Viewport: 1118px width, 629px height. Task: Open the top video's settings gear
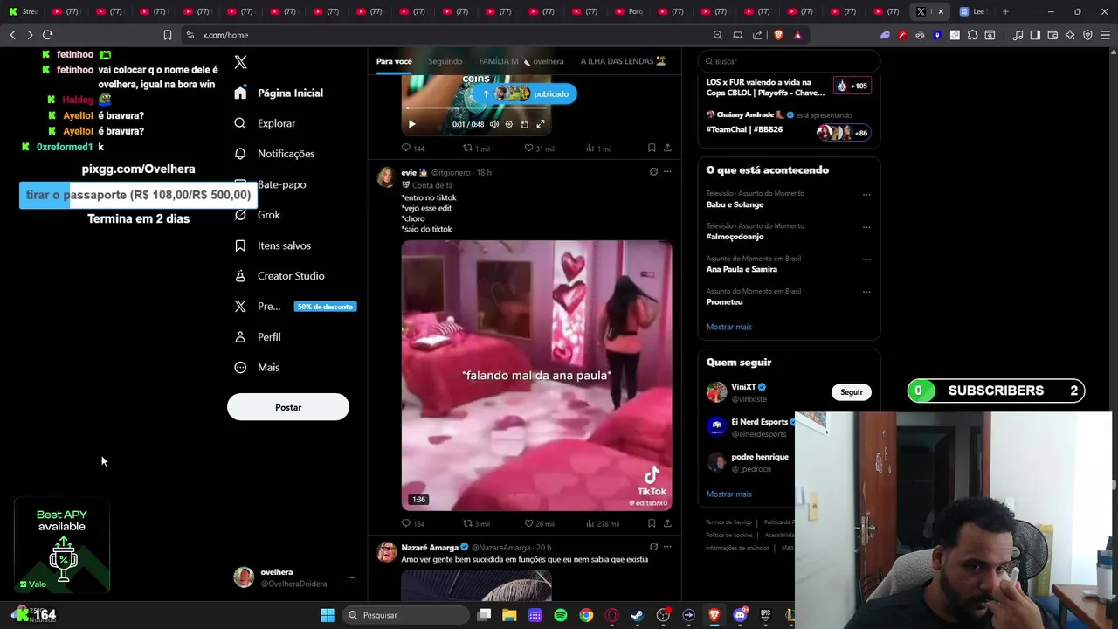(509, 124)
